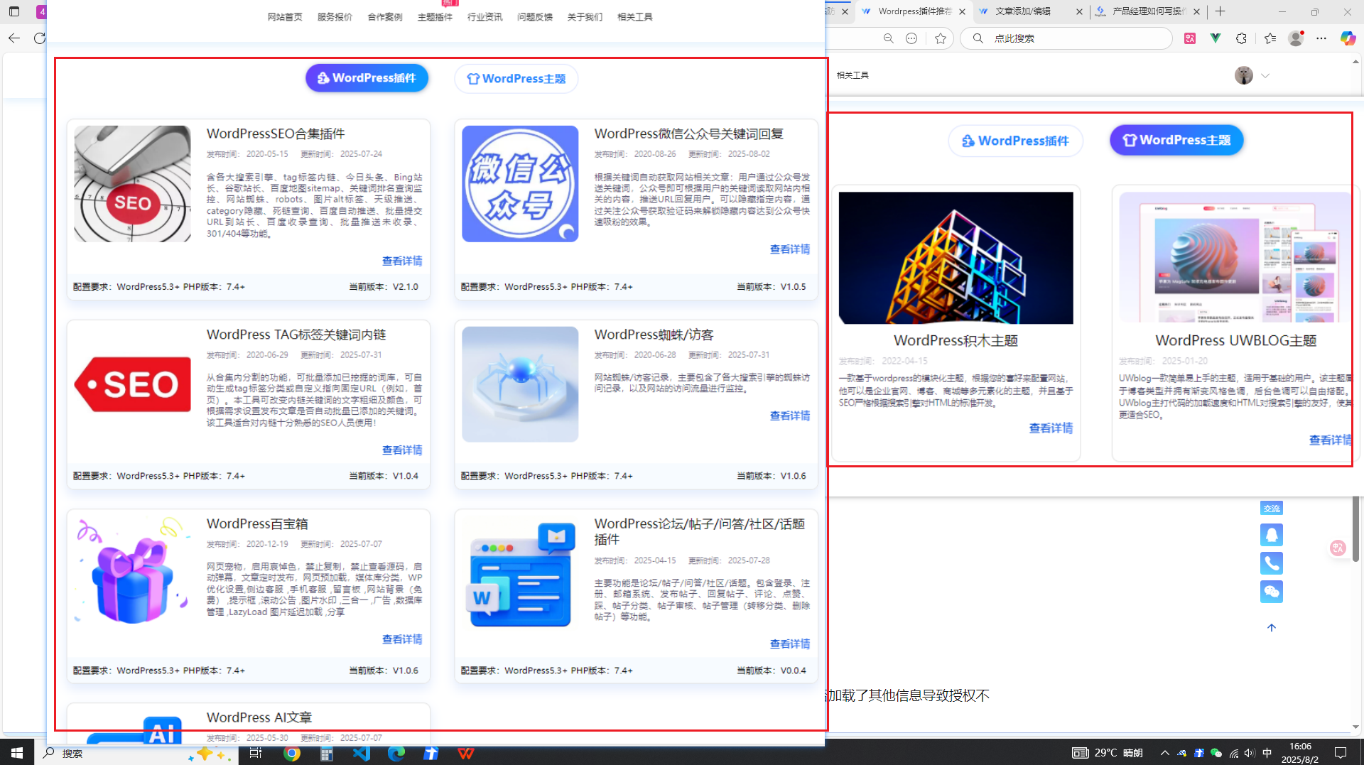This screenshot has height=765, width=1364.
Task: Open Visual Studio Code from the taskbar
Action: point(362,754)
